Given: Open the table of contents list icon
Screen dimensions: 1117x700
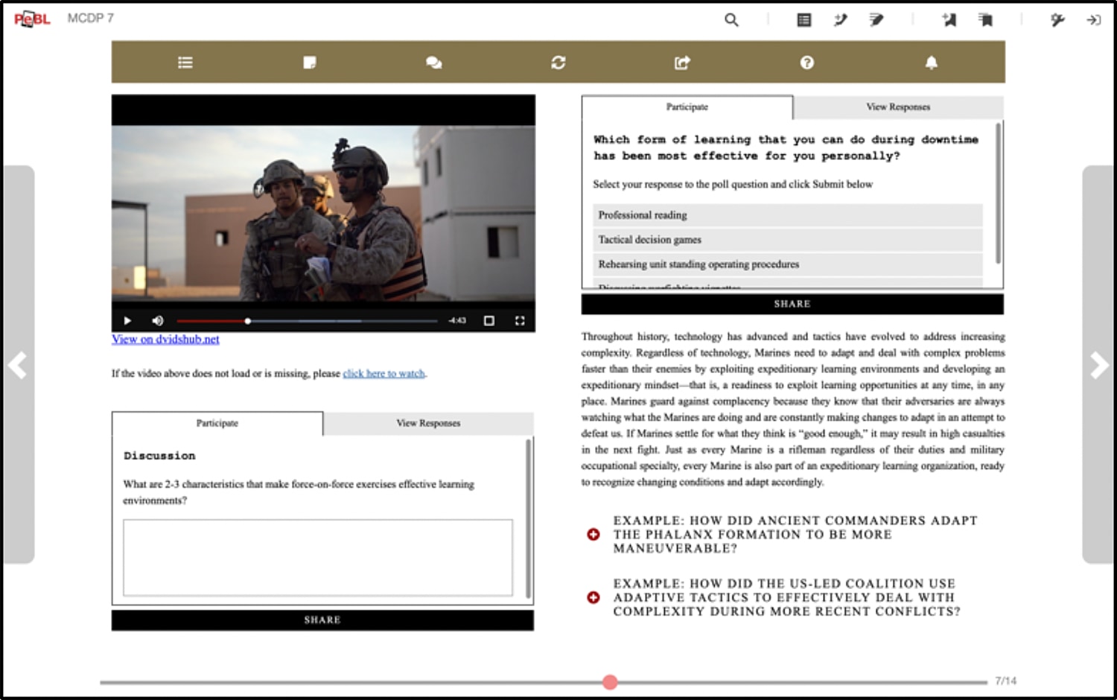Looking at the screenshot, I should tap(185, 63).
